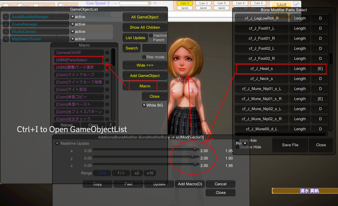Image resolution: width=338 pixels, height=206 pixels.
Task: Run the [ABM]PartsSelect macro
Action: click(x=79, y=60)
